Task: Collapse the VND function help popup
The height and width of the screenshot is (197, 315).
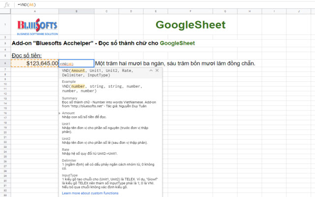Action: coord(151,70)
